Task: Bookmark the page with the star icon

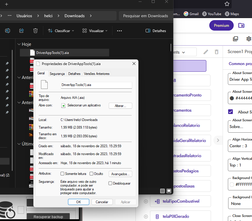Action: click(227, 4)
